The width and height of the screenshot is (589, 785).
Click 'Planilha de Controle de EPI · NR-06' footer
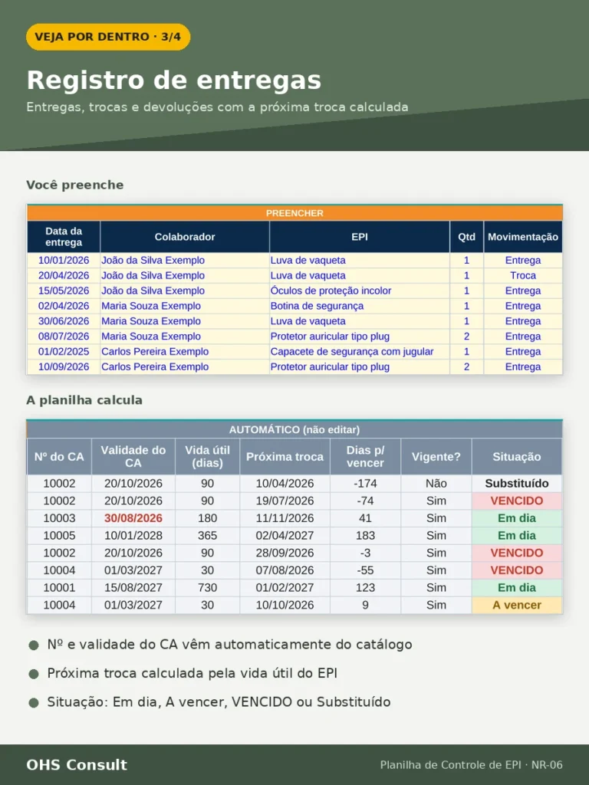472,765
